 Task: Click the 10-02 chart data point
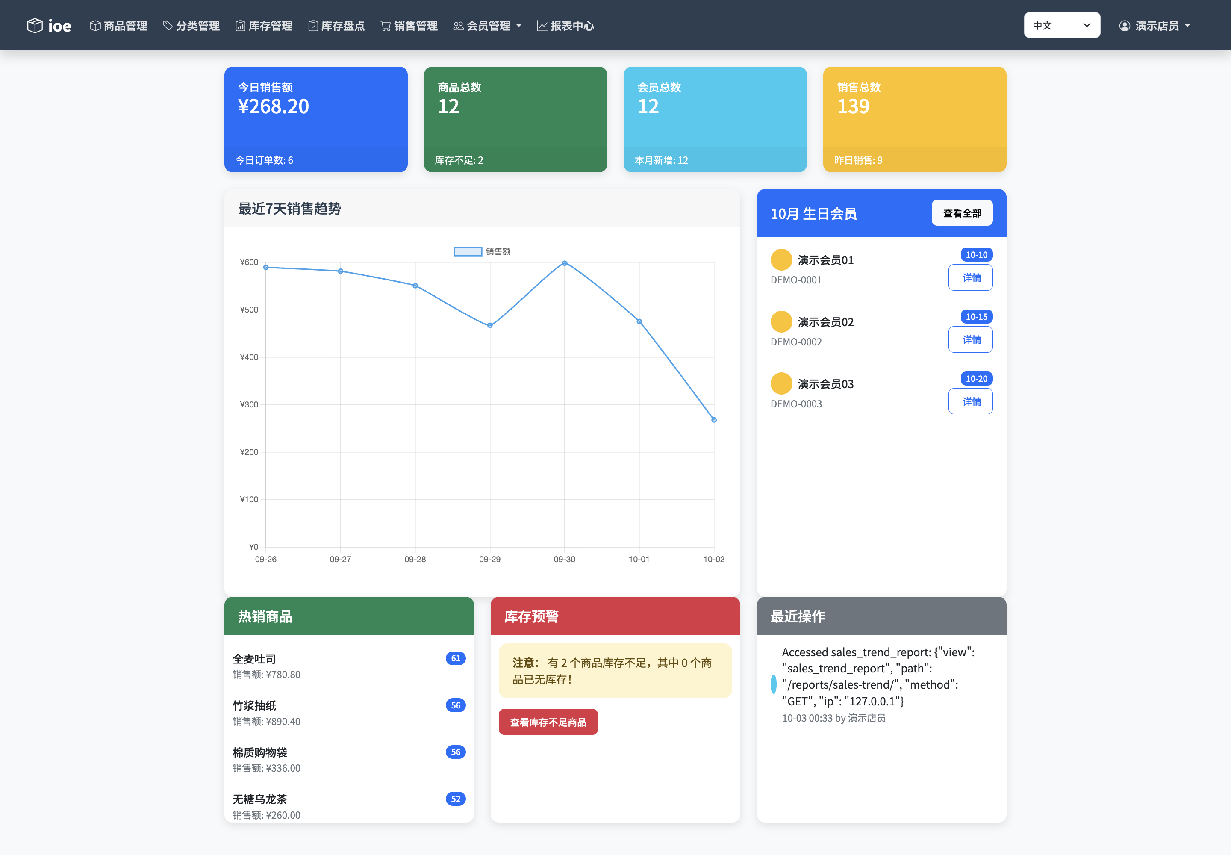pyautogui.click(x=713, y=420)
